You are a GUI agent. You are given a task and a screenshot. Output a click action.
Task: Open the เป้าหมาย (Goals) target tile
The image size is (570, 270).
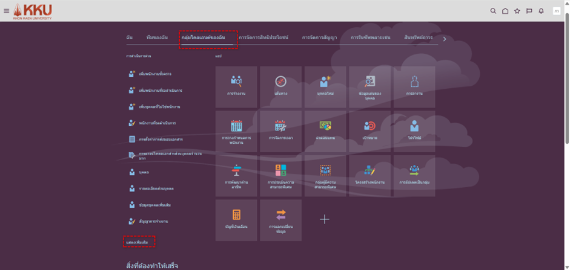point(370,130)
